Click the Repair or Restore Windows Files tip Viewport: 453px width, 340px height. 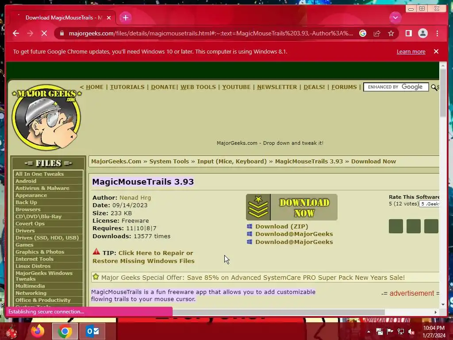pyautogui.click(x=144, y=257)
